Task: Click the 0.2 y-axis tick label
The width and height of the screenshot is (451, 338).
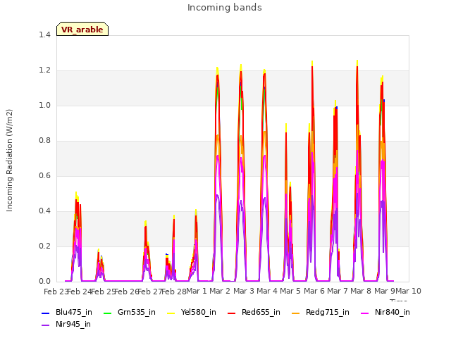Action: point(44,246)
